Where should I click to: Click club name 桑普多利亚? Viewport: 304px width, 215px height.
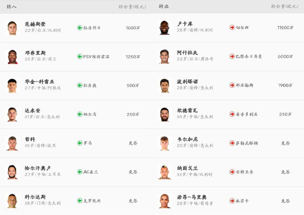tap(247, 114)
